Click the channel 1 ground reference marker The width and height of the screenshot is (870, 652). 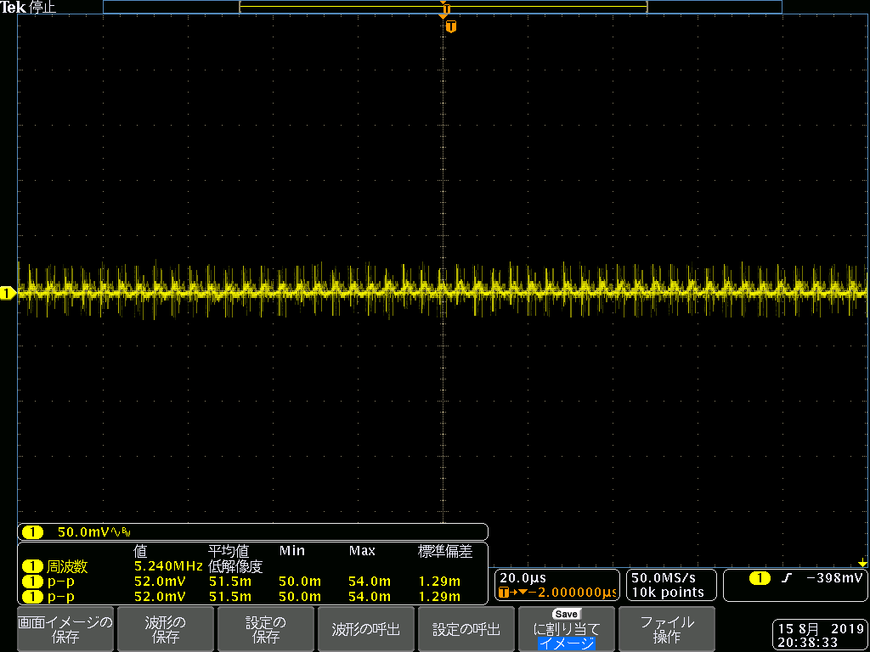[x=8, y=294]
